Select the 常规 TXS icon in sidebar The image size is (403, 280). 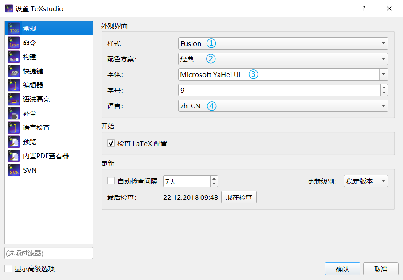(x=14, y=28)
